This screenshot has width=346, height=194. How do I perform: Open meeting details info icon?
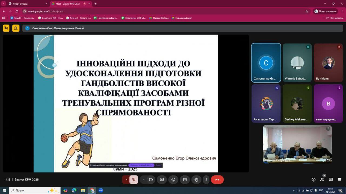314,180
